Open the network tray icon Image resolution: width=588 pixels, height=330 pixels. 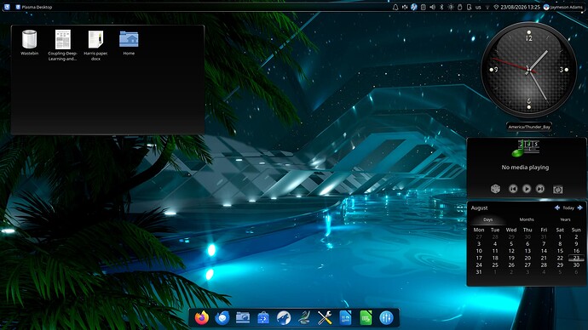(x=487, y=7)
